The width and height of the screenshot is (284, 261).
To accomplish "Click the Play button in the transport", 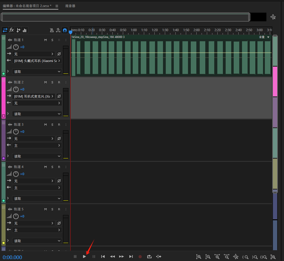I will (x=84, y=256).
